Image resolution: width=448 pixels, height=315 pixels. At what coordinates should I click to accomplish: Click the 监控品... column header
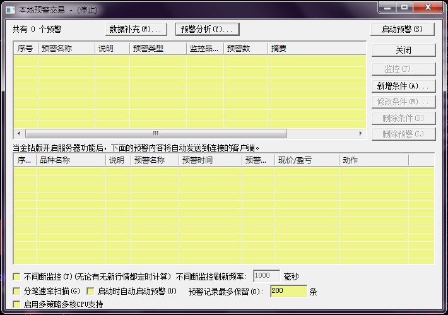(x=205, y=49)
